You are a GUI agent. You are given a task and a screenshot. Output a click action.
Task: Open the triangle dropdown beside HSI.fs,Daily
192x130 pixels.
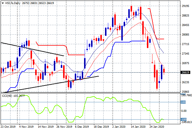tap(3, 3)
